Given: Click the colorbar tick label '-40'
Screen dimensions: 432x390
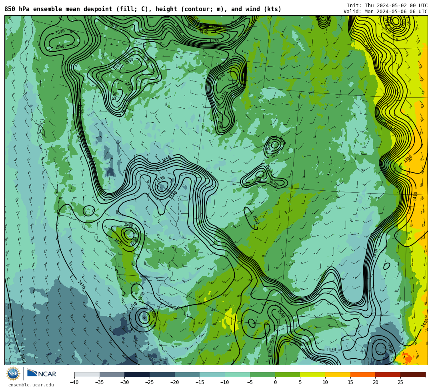Looking at the screenshot, I should pyautogui.click(x=74, y=382).
